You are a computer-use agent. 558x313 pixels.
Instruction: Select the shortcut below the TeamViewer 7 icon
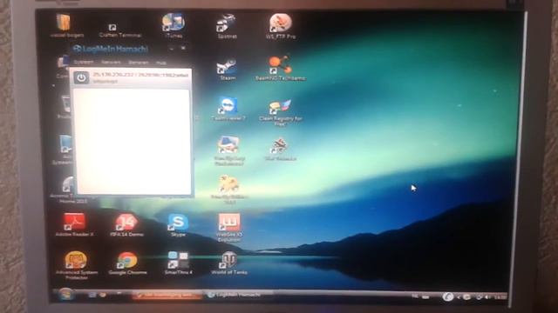(228, 150)
